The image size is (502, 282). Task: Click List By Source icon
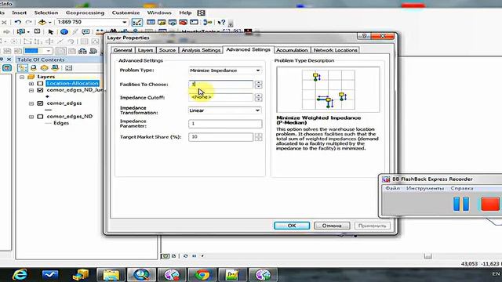(x=33, y=68)
